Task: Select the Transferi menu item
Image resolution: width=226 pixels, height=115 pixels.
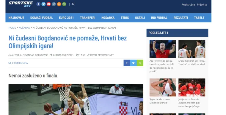Action: point(88,18)
